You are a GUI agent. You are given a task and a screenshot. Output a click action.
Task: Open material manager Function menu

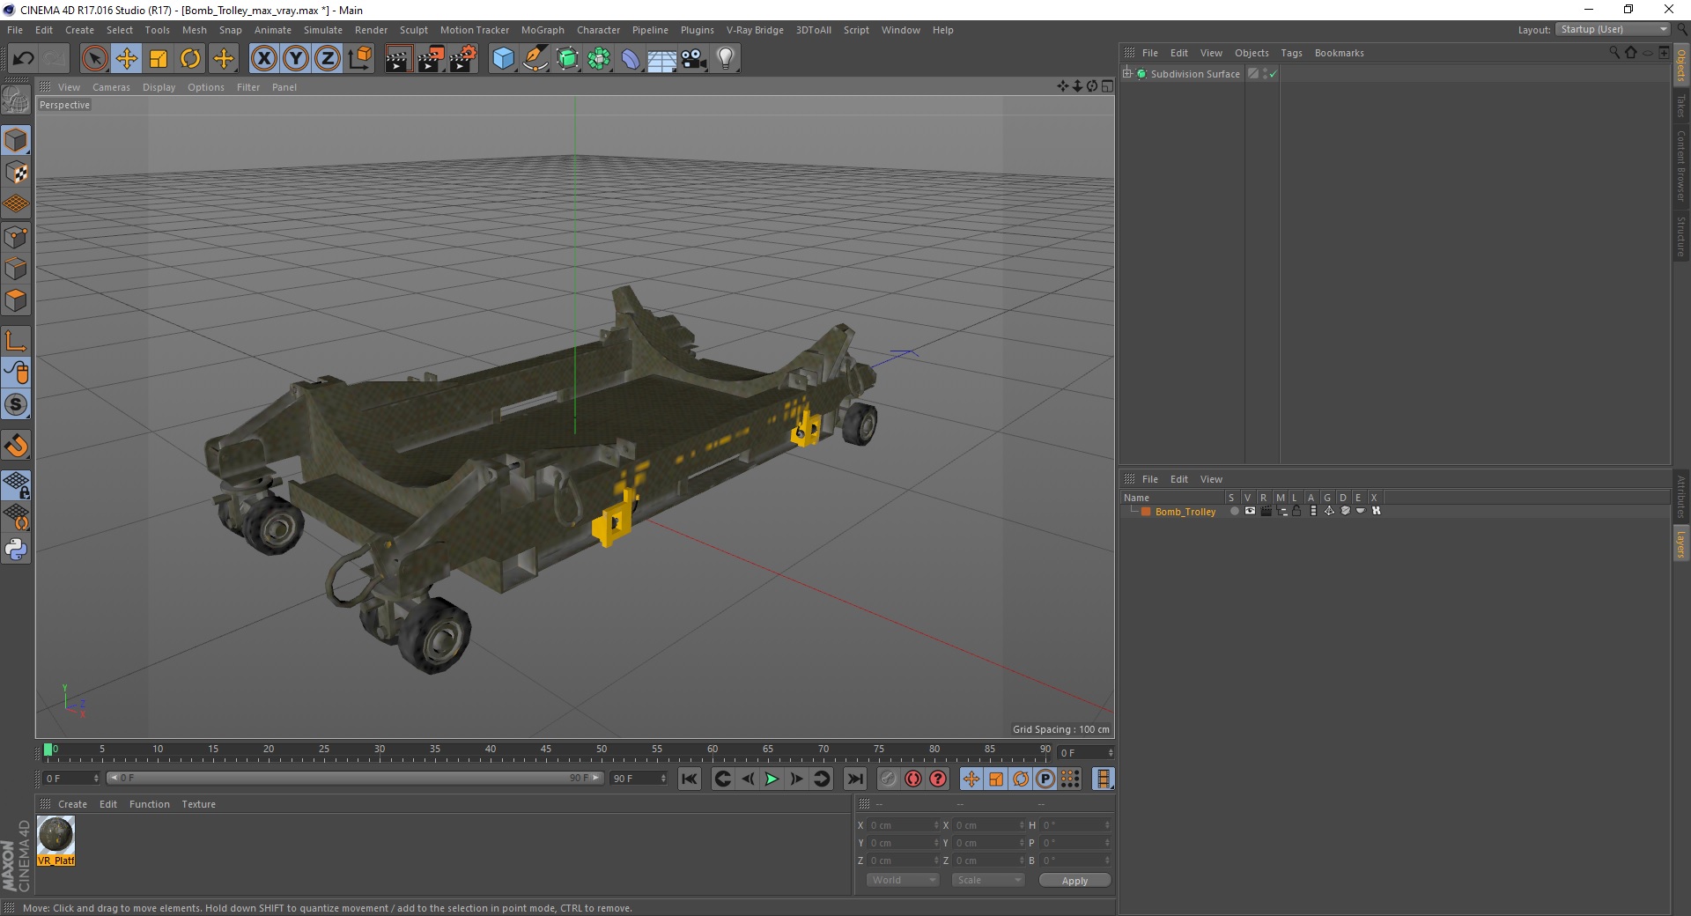point(150,804)
